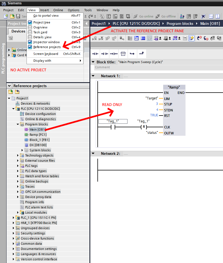Open the Insert menu

45,10
